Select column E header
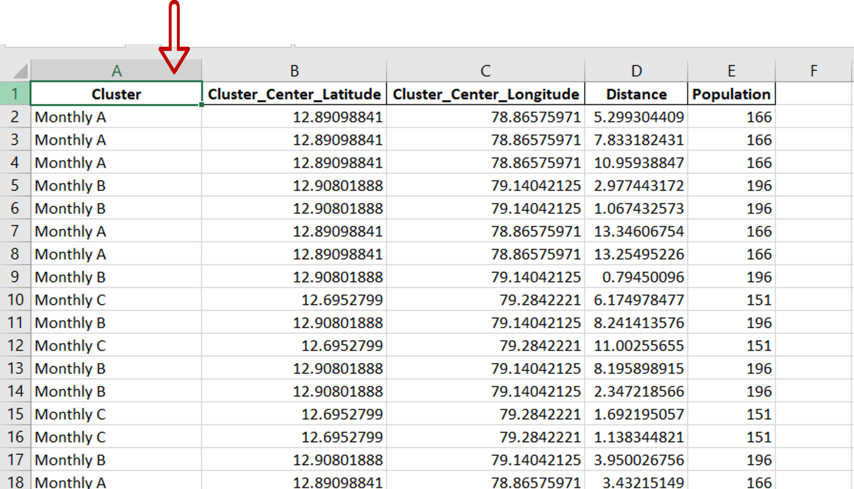 click(731, 71)
